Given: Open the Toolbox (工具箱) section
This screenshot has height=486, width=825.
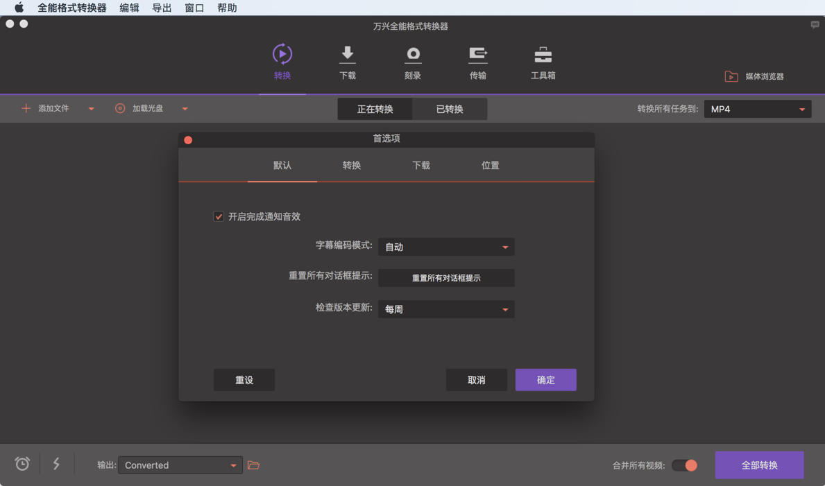Looking at the screenshot, I should [543, 62].
